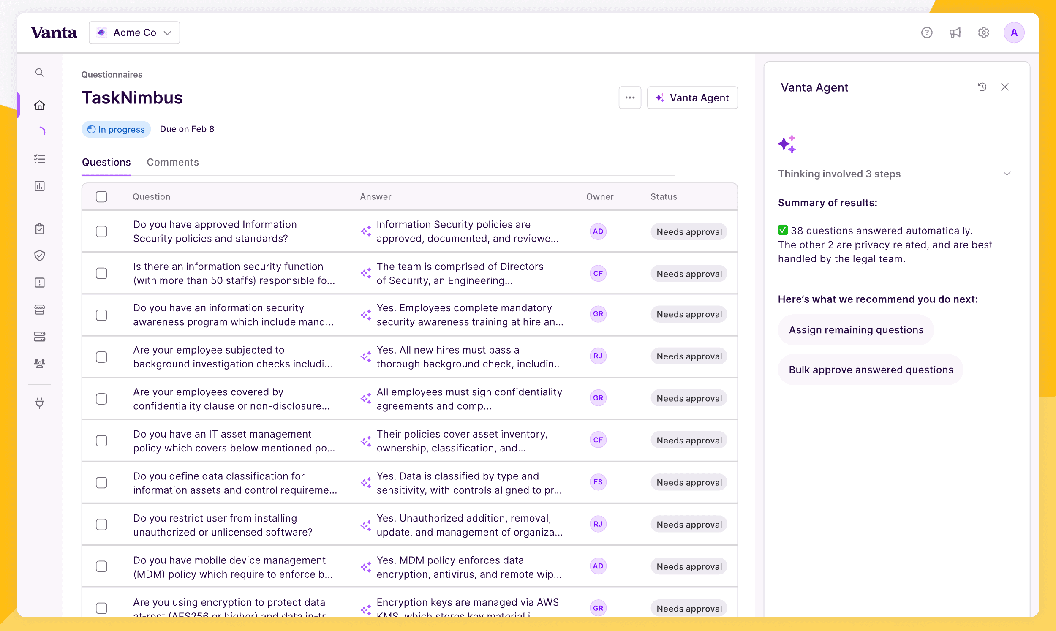Switch to the Comments tab
This screenshot has width=1056, height=631.
pos(173,163)
